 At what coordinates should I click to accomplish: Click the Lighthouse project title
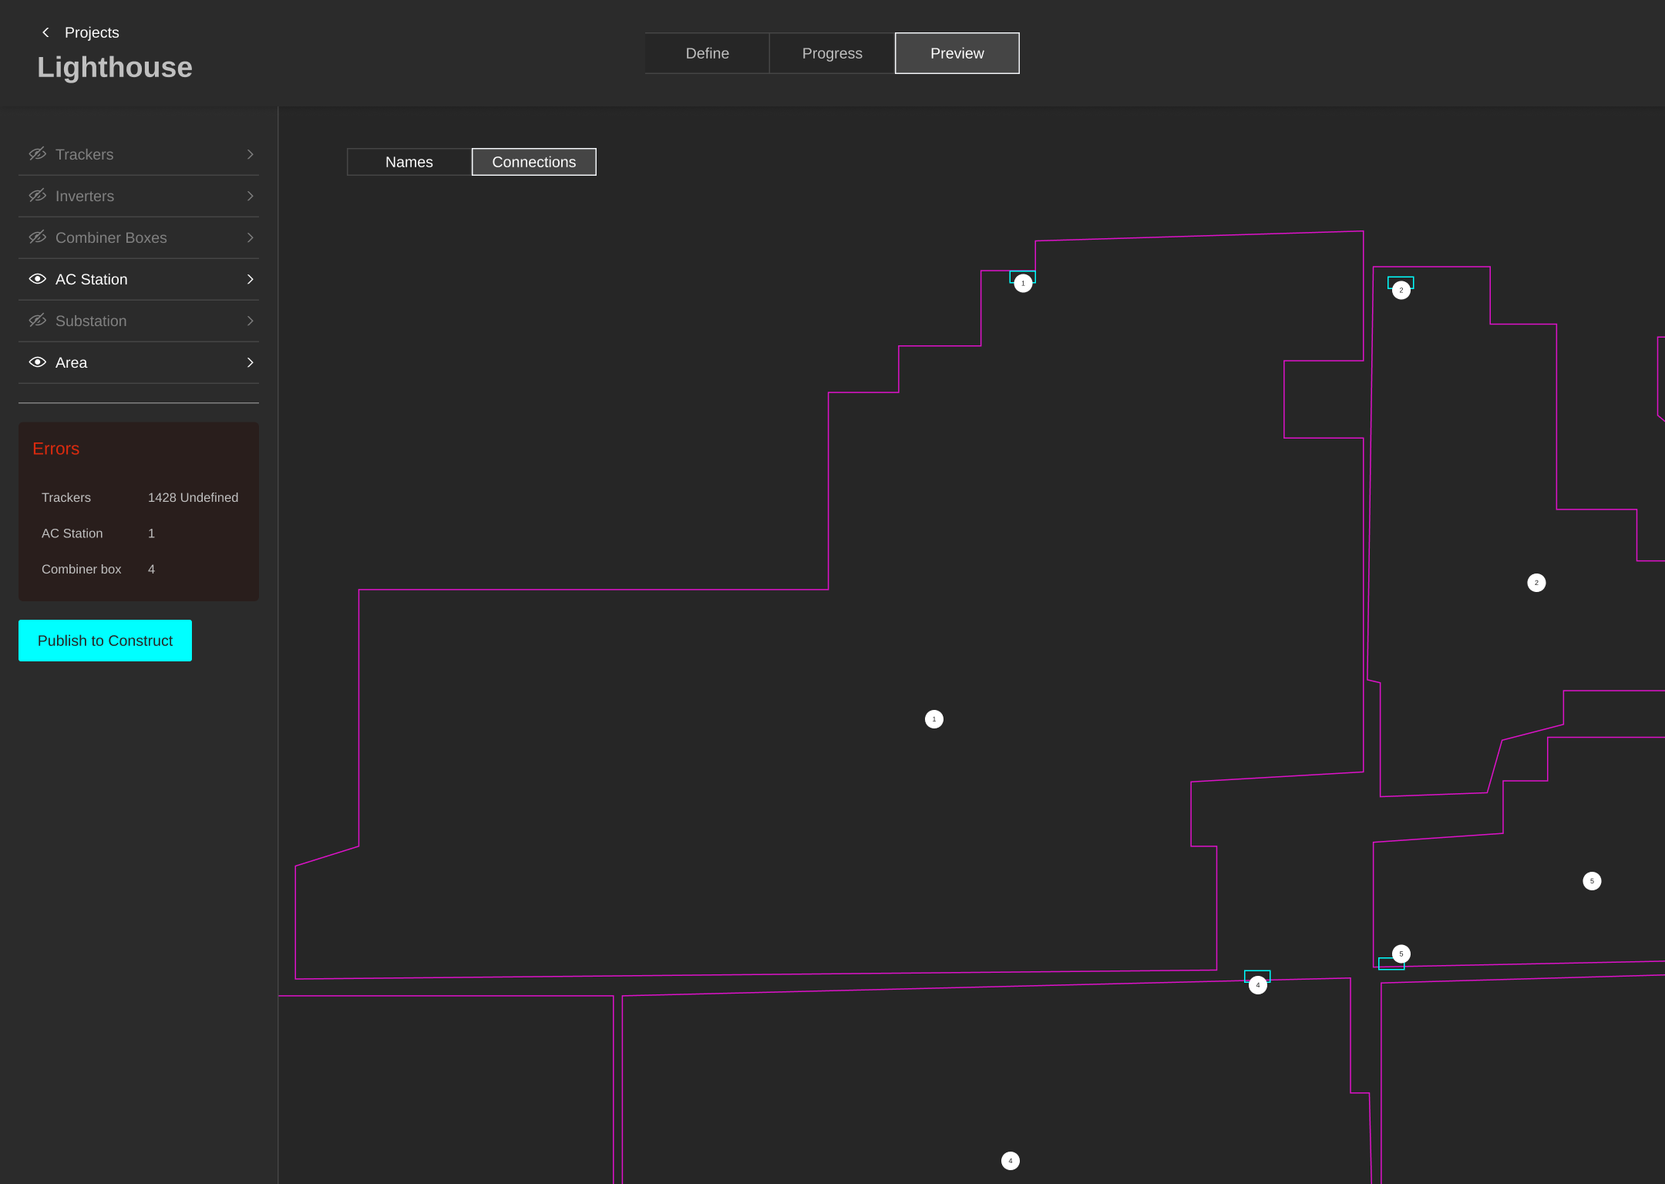[x=115, y=67]
